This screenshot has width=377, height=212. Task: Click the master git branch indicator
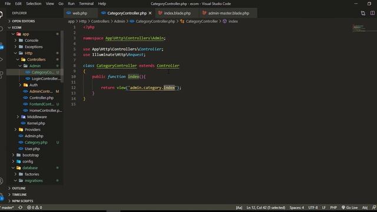pos(7,207)
